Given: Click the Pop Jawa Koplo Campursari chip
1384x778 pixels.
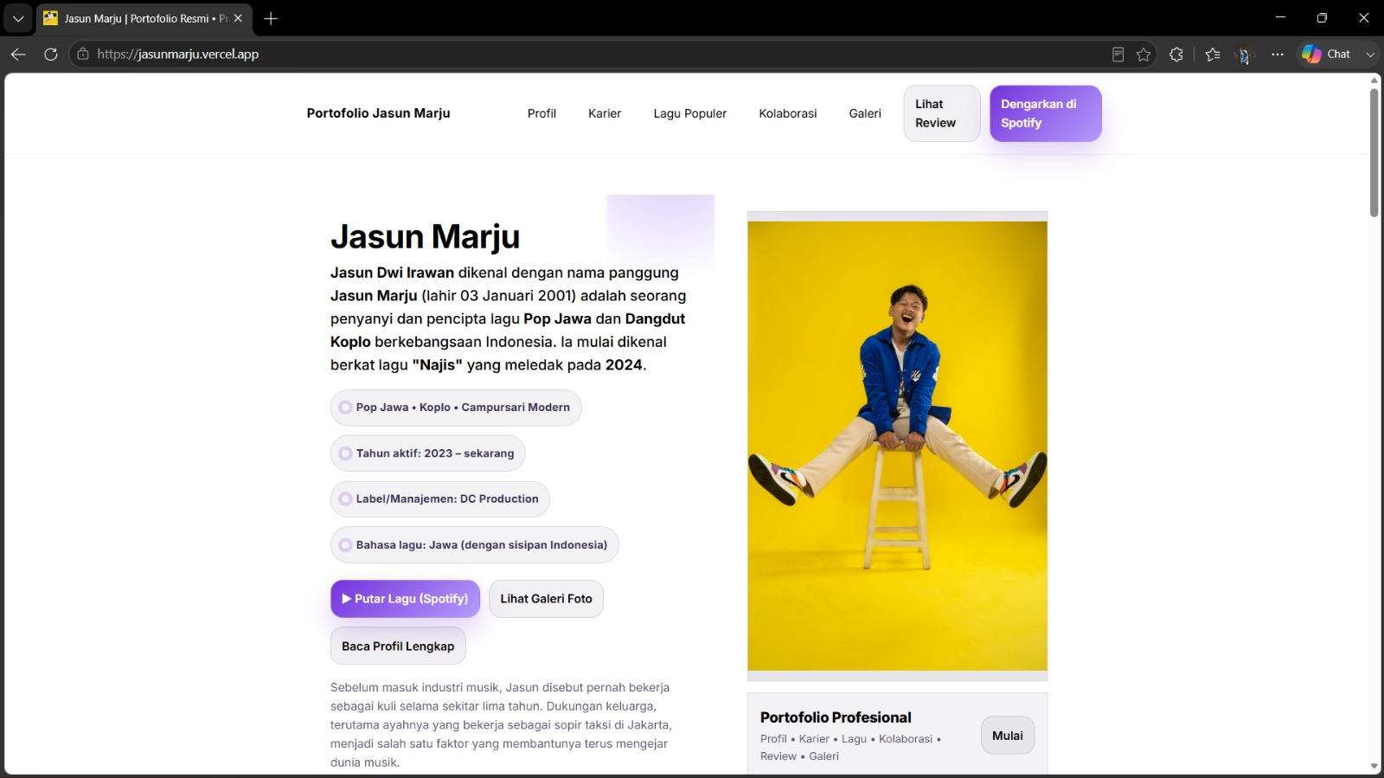Looking at the screenshot, I should click(x=456, y=408).
